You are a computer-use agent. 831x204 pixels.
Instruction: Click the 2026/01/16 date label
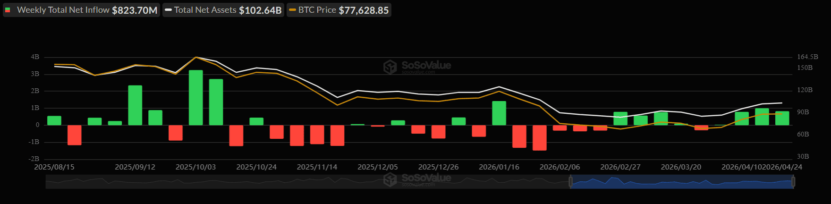point(499,167)
